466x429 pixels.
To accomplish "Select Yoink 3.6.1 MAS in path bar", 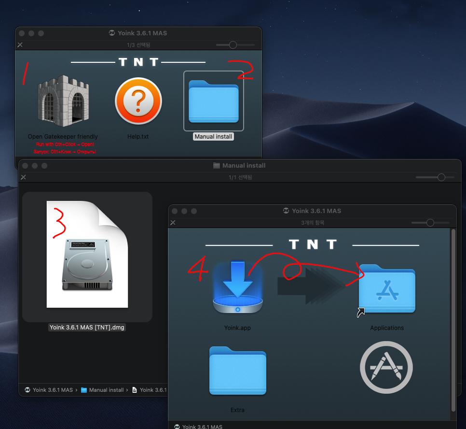I will 49,390.
